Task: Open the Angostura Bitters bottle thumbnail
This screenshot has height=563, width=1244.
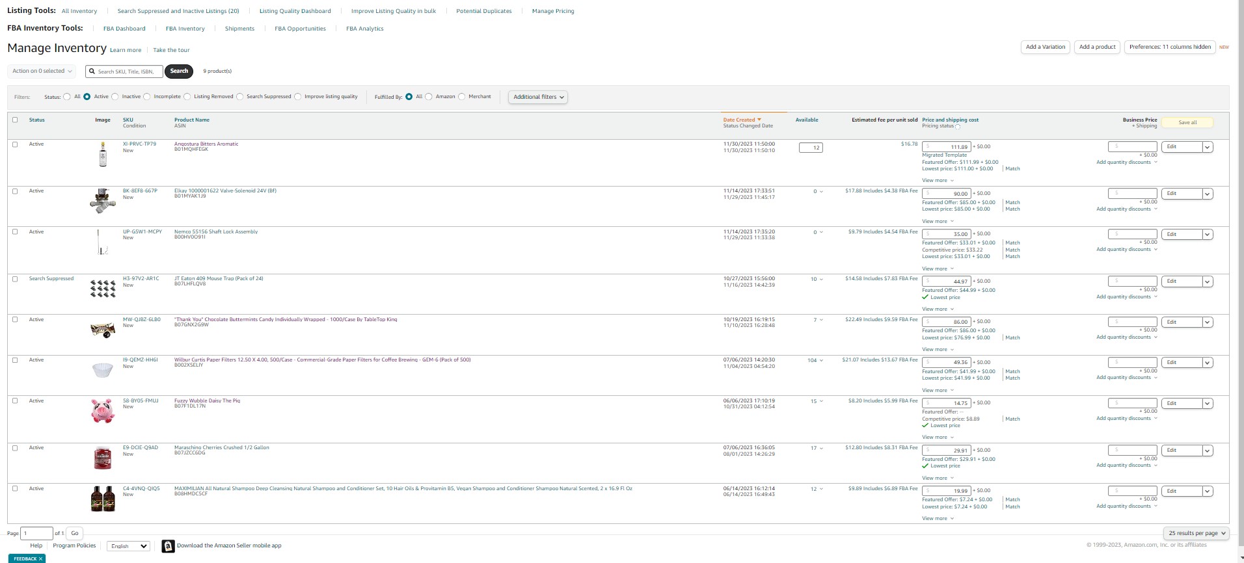Action: coord(103,155)
